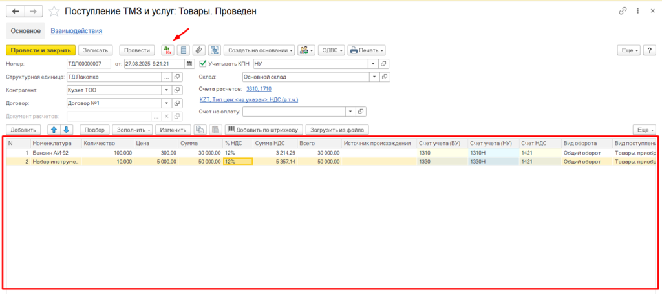Move the selected row up with the blue arrow

(54, 130)
